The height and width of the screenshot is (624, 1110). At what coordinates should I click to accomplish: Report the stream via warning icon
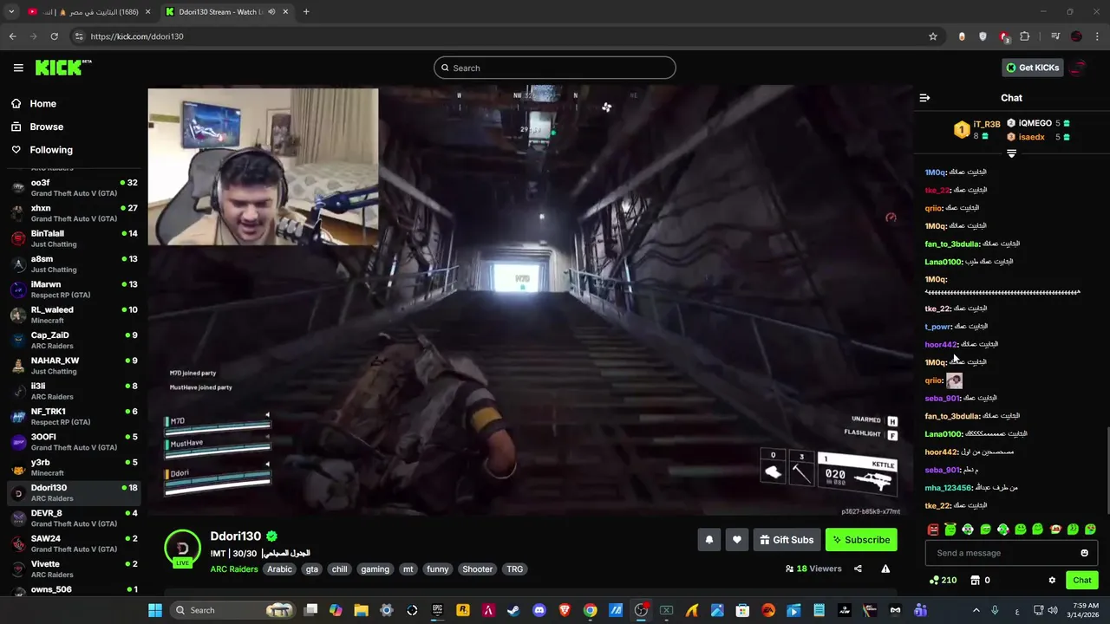tap(885, 569)
